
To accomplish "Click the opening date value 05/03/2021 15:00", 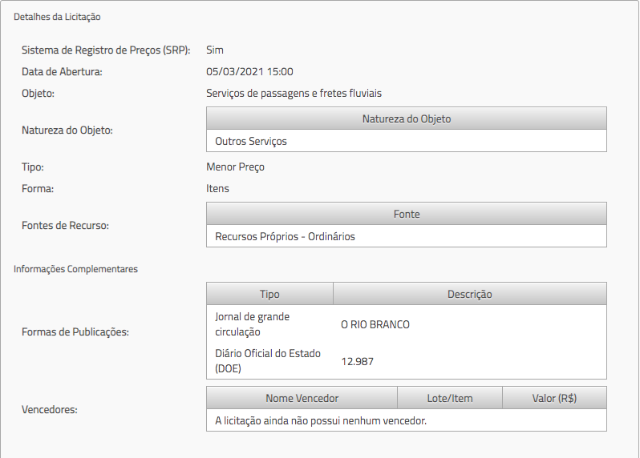I will 249,71.
